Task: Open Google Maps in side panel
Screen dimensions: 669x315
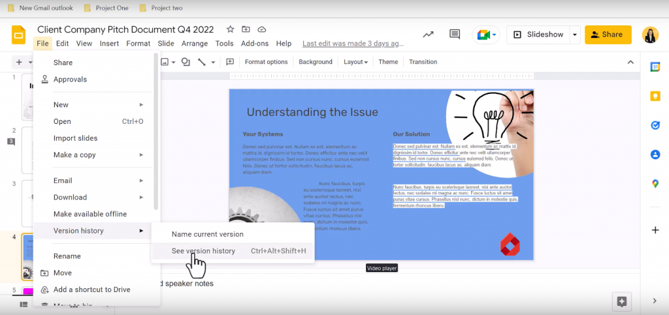Action: (x=655, y=184)
